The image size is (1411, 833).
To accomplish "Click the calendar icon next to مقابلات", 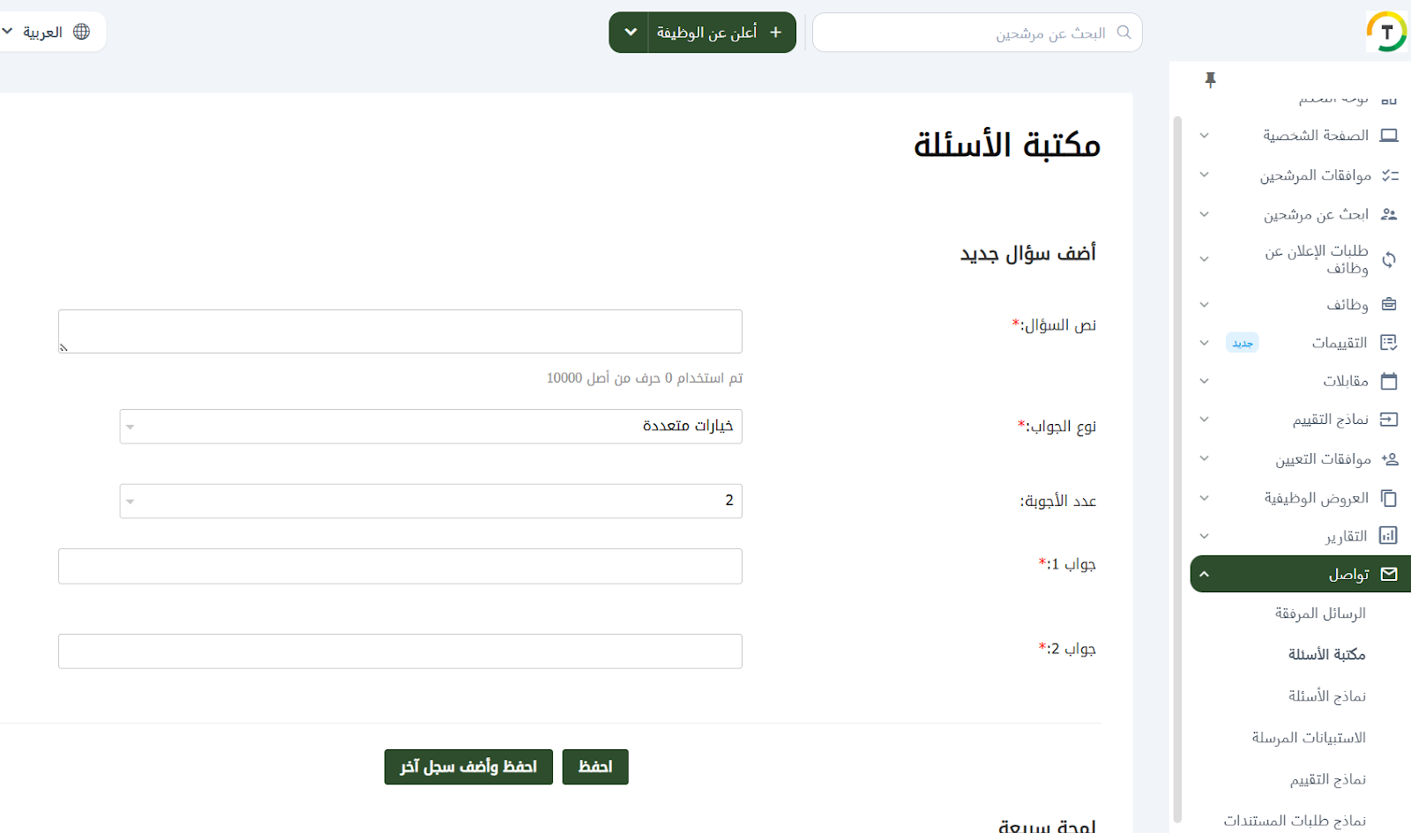I will tap(1389, 381).
